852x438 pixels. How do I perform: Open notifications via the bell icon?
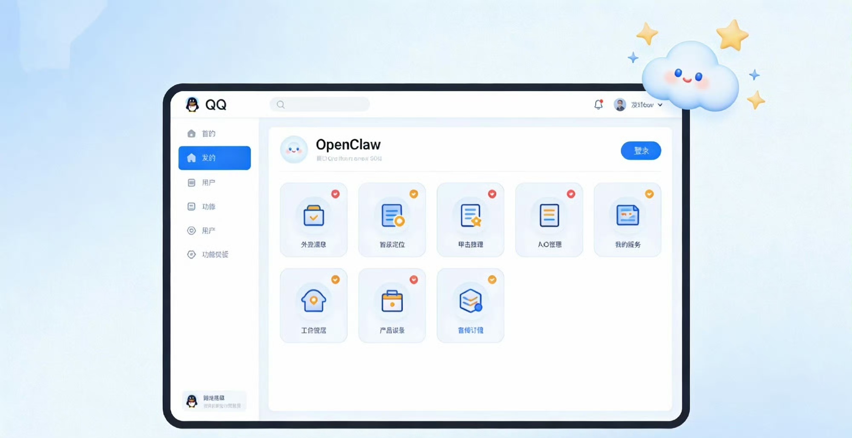[599, 104]
